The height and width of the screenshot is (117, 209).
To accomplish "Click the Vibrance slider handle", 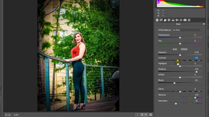I will [195, 97].
